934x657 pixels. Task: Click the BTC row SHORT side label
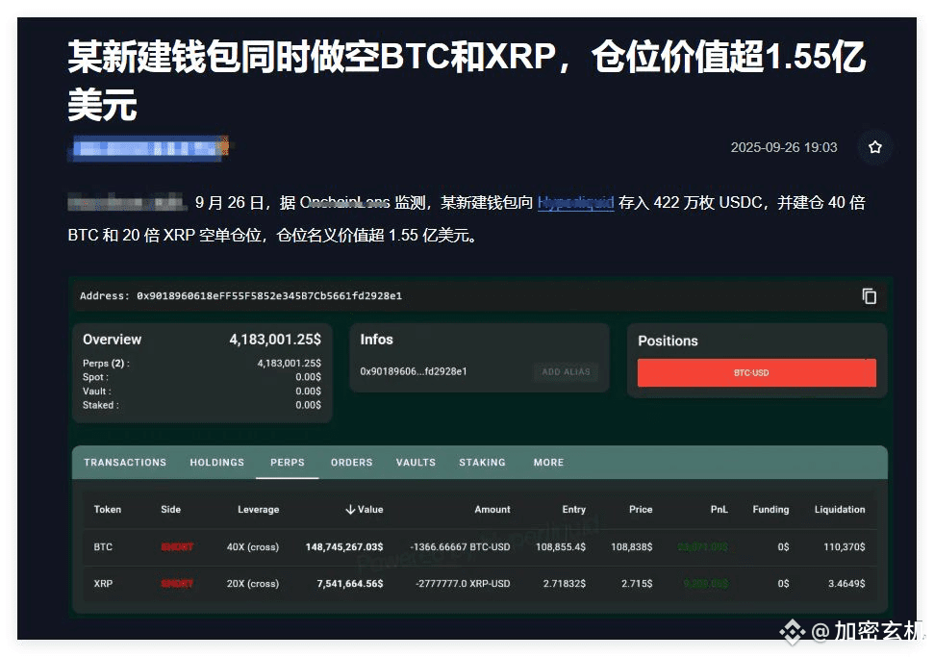(177, 546)
